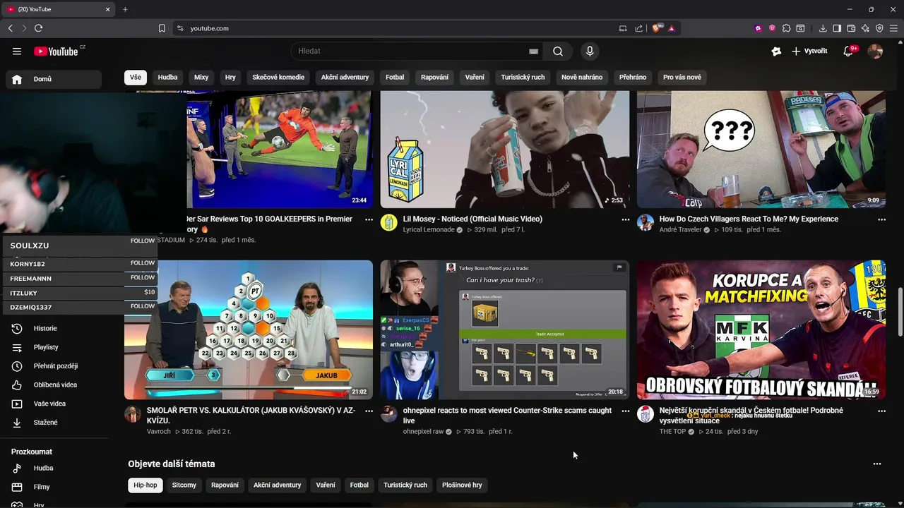Click the SOULXZU follow row in overlay

[79, 245]
